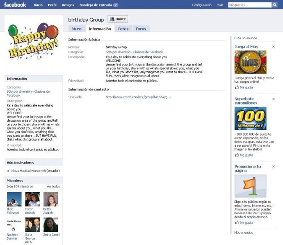Image resolution: width=283 pixels, height=245 pixels.
Task: Click Zeina Janini name link
Action: [x=51, y=234]
